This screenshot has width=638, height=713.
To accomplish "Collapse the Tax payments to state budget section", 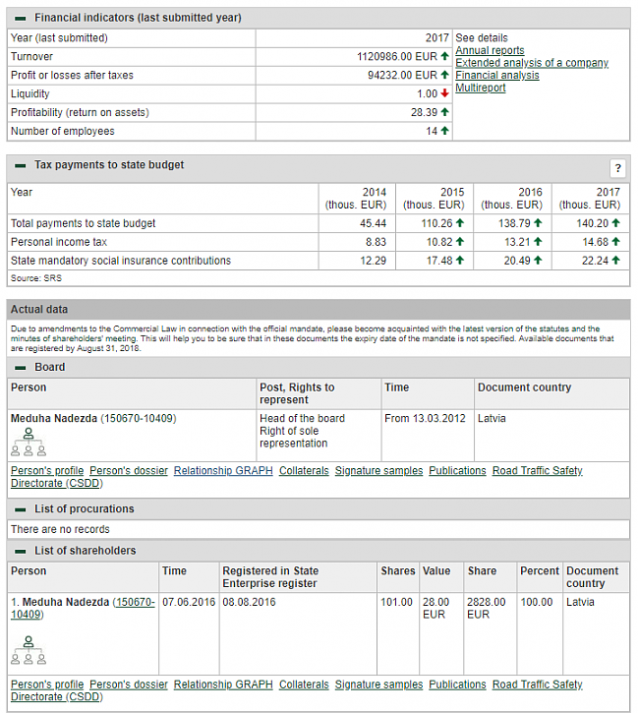I will click(21, 165).
